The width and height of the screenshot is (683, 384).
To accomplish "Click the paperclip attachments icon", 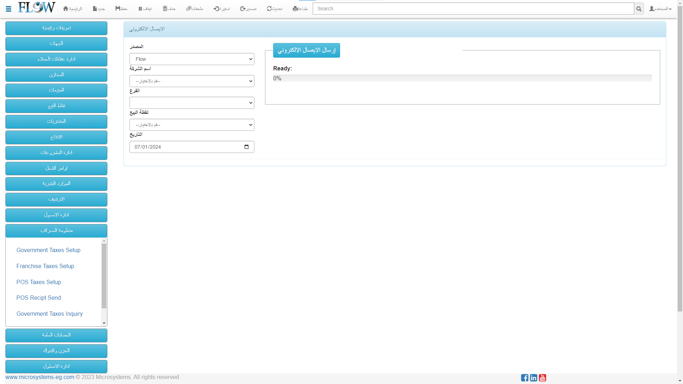I will point(189,9).
